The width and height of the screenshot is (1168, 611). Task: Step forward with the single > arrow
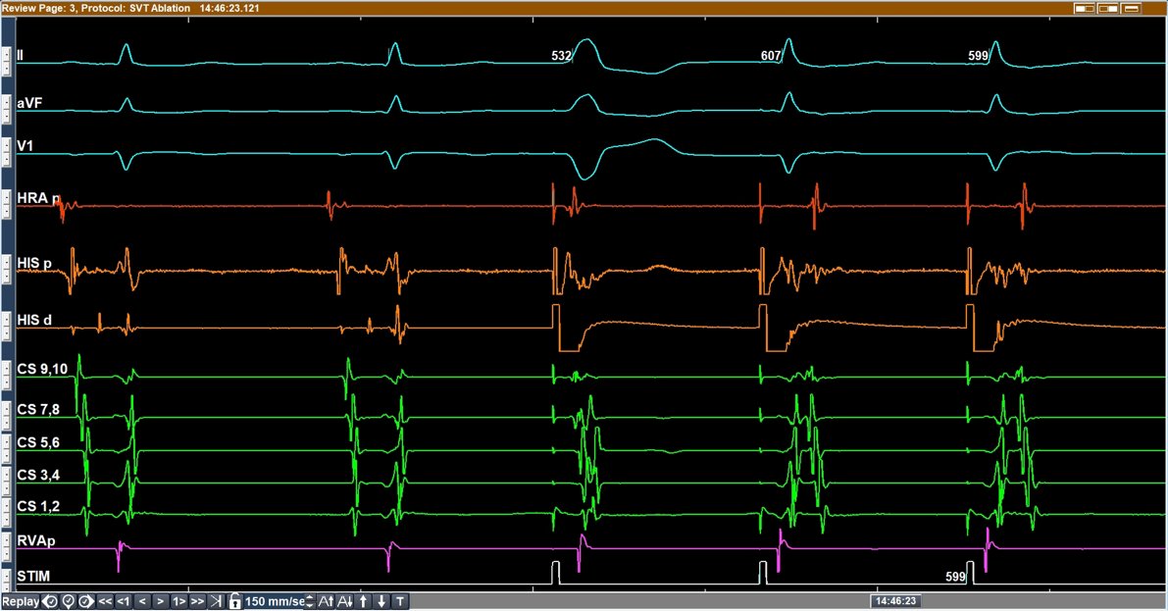coord(160,601)
